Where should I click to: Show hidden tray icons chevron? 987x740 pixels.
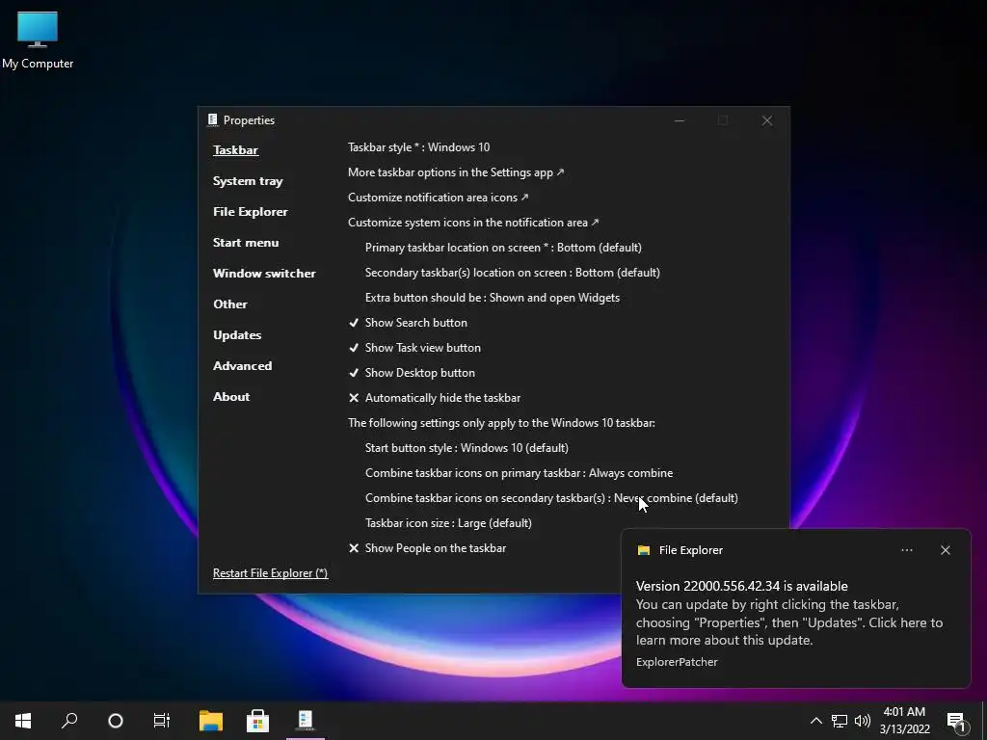pos(815,721)
